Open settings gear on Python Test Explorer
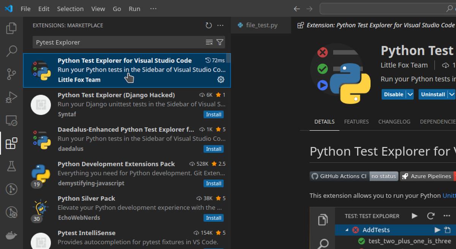 pyautogui.click(x=220, y=80)
